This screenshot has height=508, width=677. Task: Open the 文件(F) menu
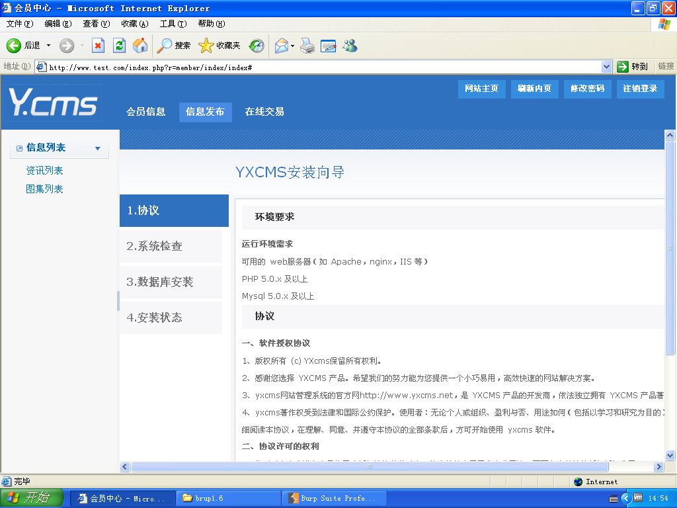[x=20, y=24]
